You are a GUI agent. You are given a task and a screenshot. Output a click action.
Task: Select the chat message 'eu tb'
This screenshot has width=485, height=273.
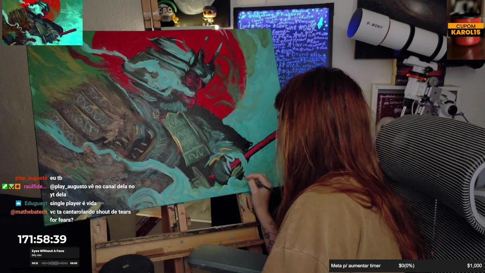56,178
